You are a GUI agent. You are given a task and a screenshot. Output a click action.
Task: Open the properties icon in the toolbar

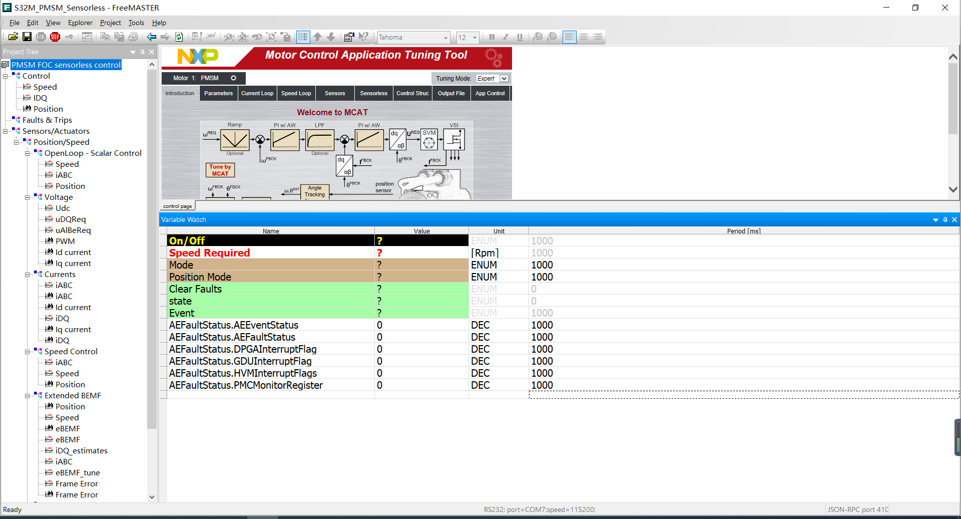(x=349, y=37)
